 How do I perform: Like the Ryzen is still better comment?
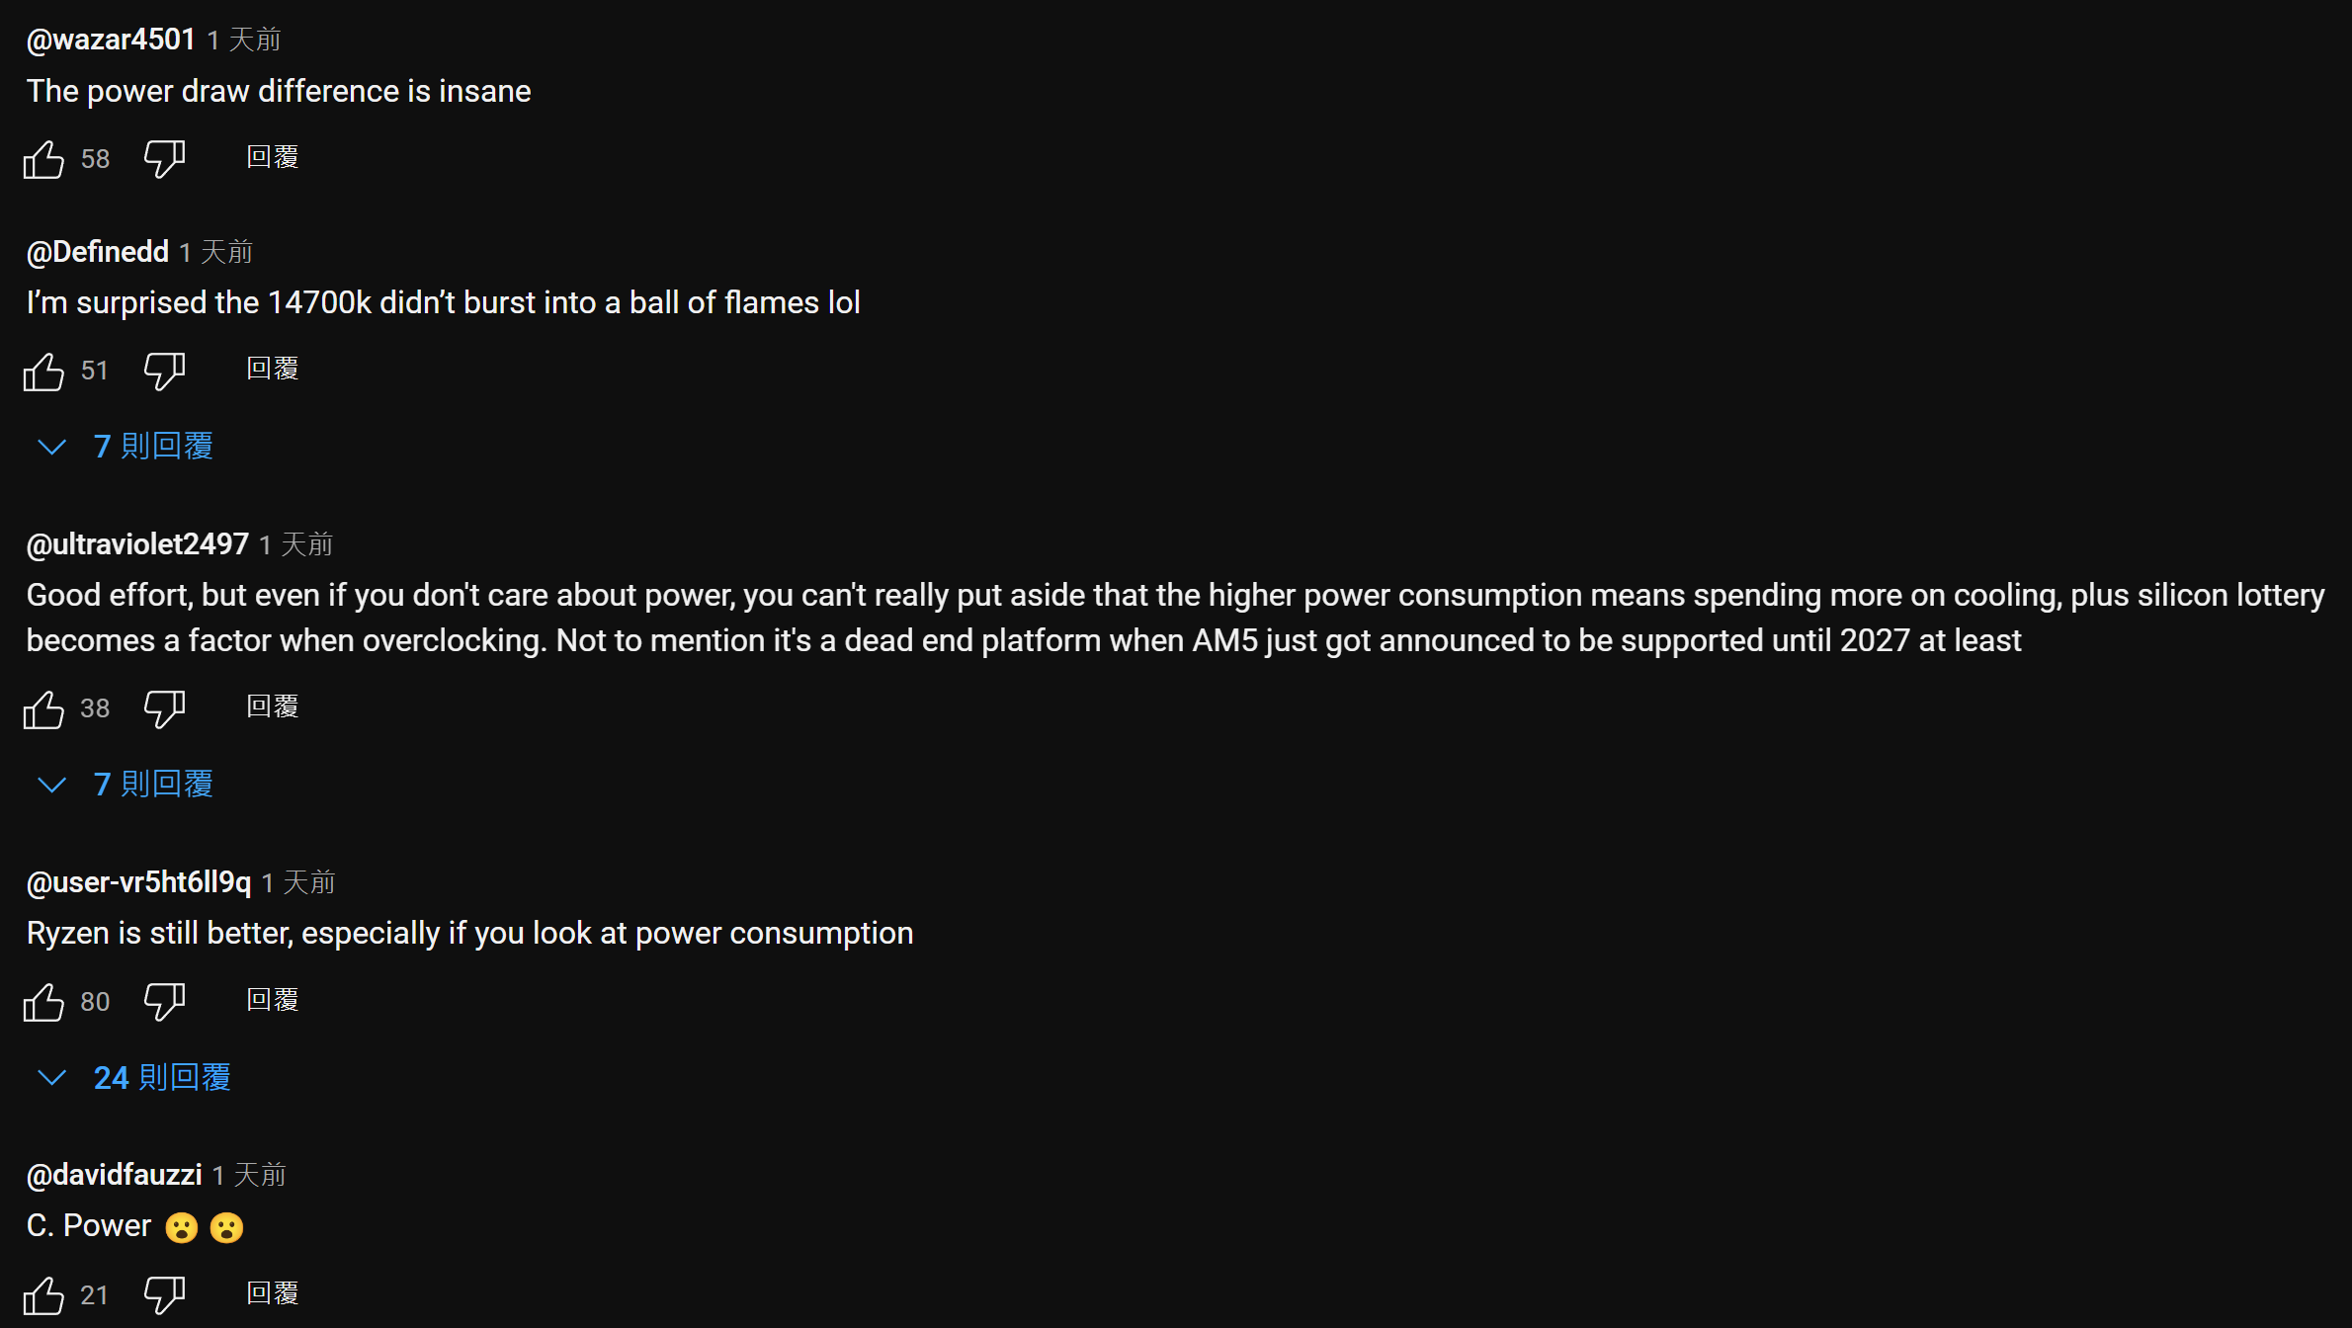43,1002
